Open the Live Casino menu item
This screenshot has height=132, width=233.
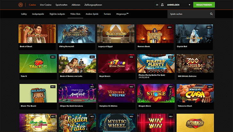point(46,5)
